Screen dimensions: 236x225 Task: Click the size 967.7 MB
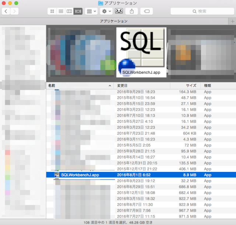188,210
